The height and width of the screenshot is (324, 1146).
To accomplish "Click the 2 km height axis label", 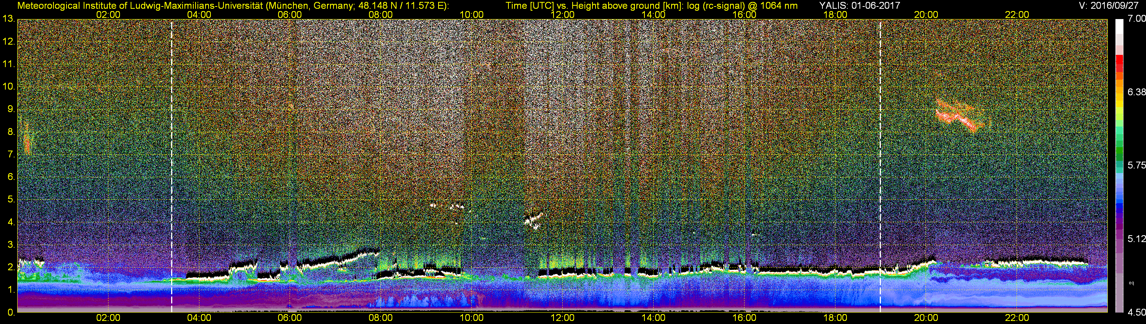I will (x=11, y=267).
